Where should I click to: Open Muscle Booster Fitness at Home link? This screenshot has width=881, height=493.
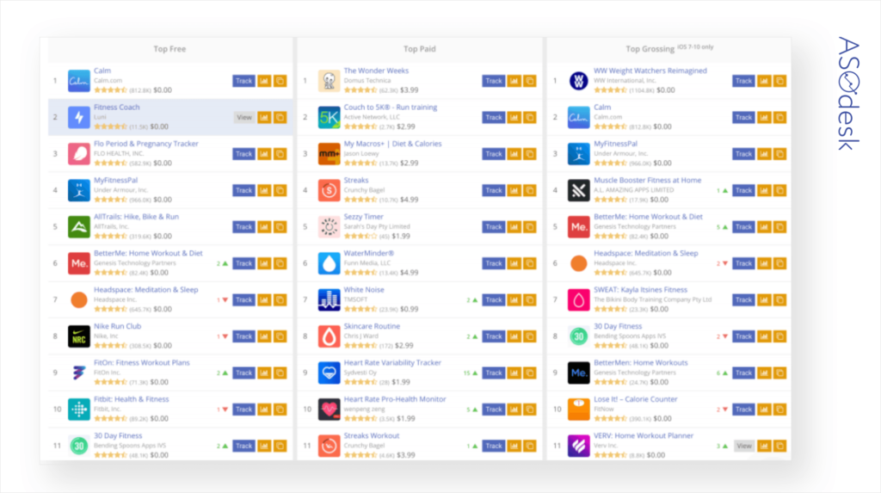tap(647, 181)
